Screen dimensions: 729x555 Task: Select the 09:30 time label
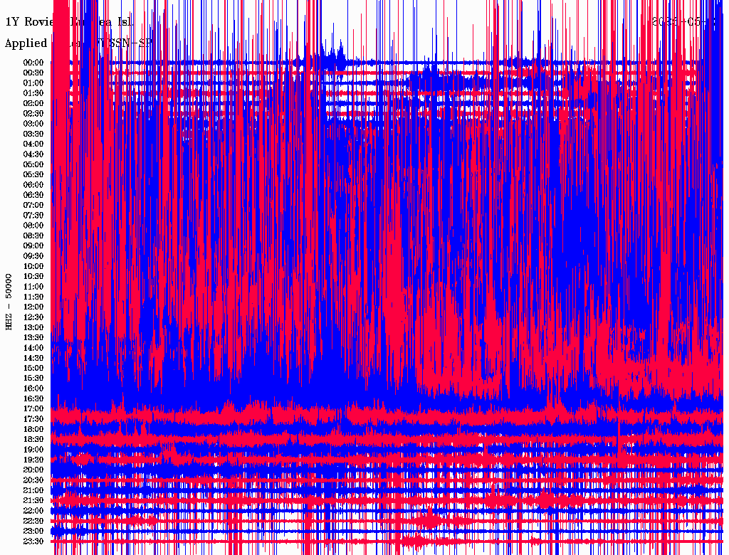(x=33, y=256)
